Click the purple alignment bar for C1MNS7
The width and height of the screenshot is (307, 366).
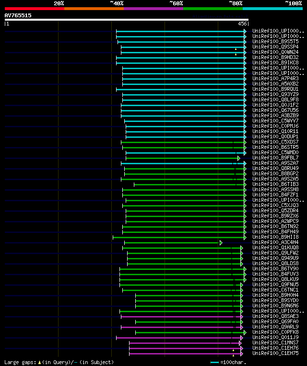click(184, 343)
